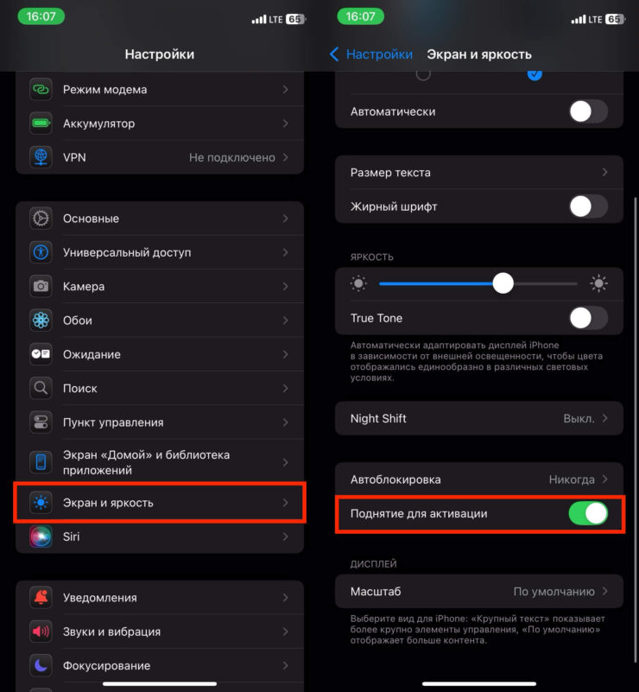Open the Размер текста row
The height and width of the screenshot is (692, 639).
coord(478,173)
